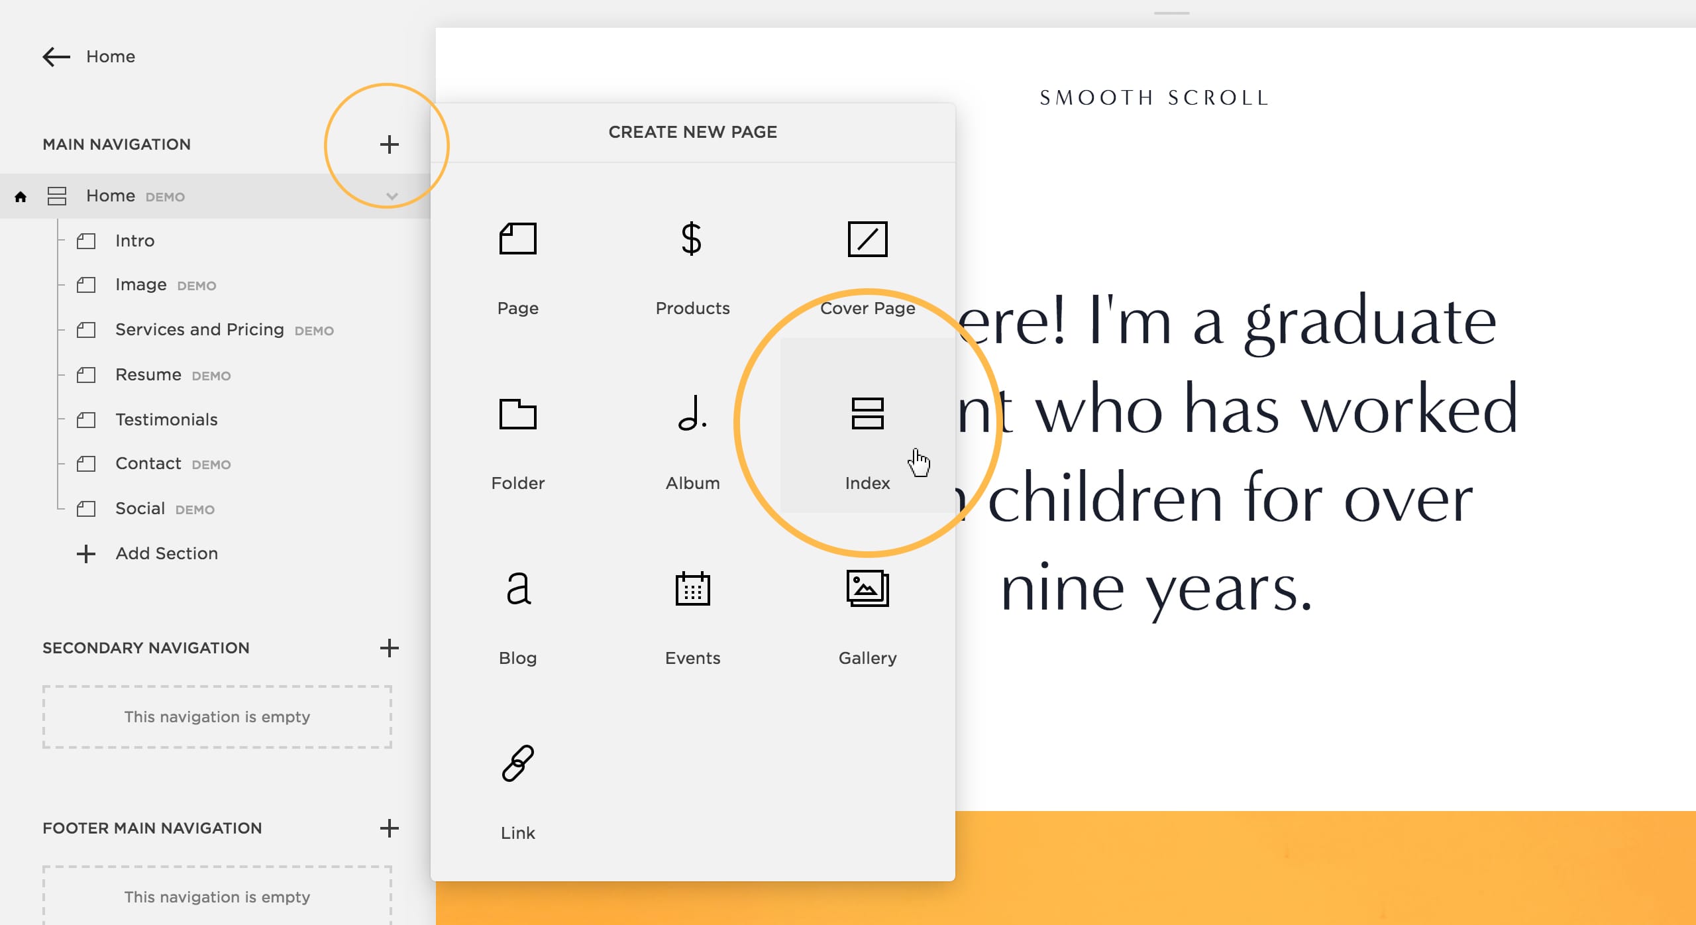
Task: Select Link option in create new page
Action: (x=517, y=790)
